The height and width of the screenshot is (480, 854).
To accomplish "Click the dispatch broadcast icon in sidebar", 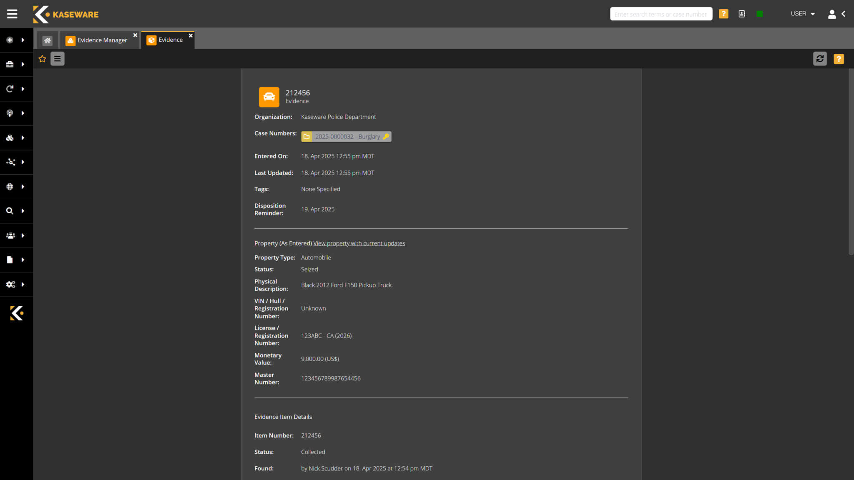I will click(10, 113).
